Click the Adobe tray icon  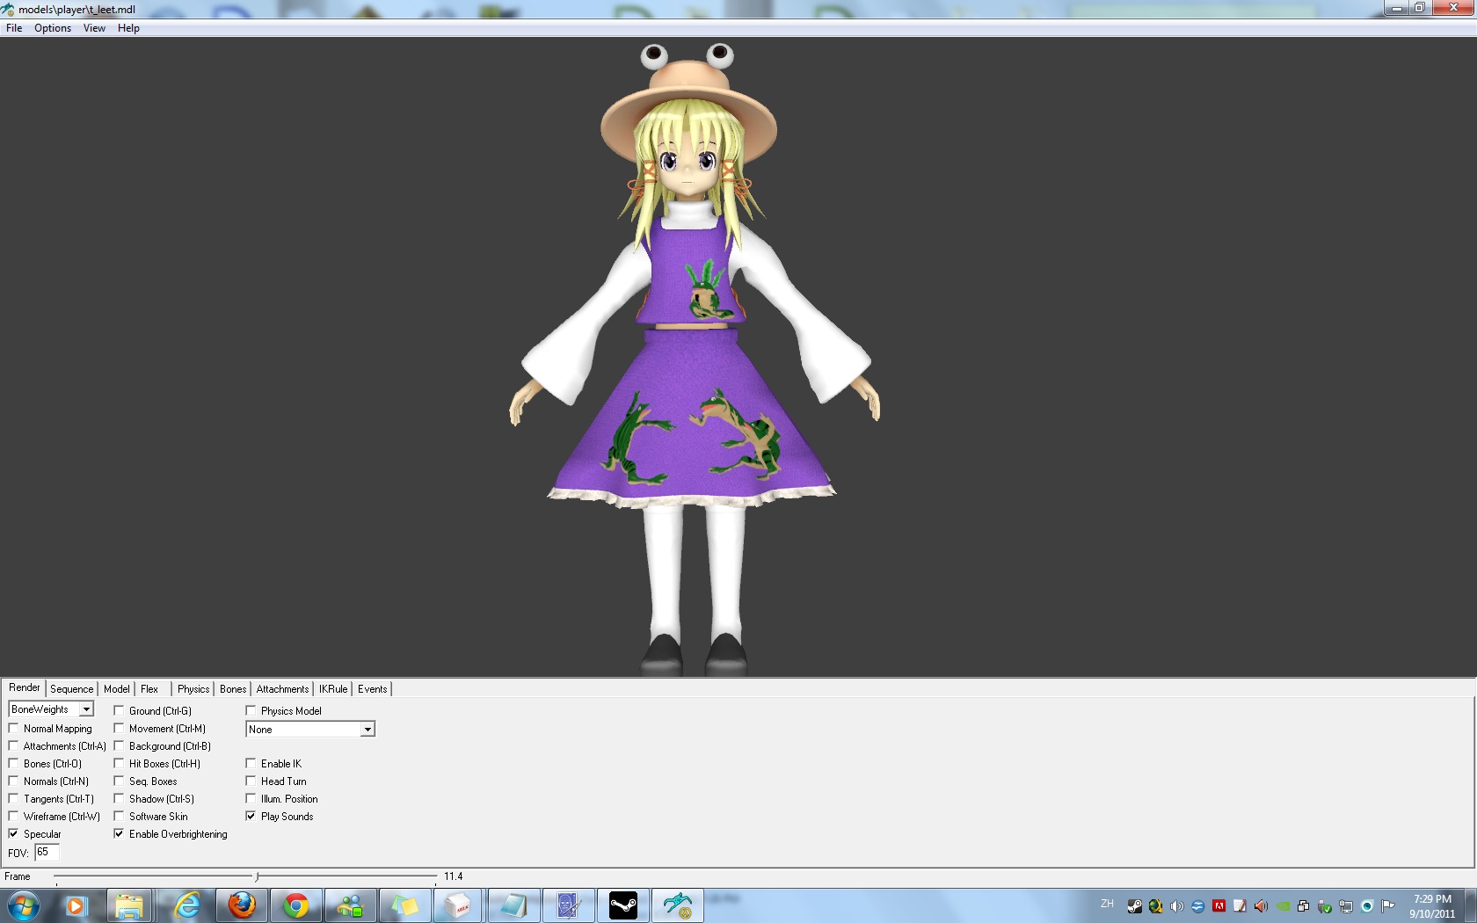click(1219, 906)
